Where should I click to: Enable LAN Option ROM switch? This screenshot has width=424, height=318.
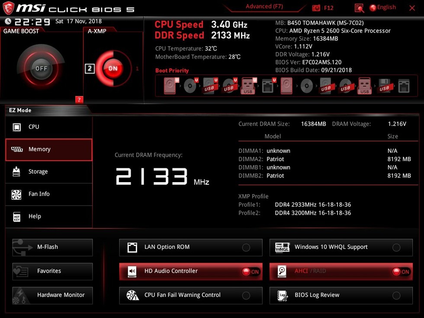(246, 247)
